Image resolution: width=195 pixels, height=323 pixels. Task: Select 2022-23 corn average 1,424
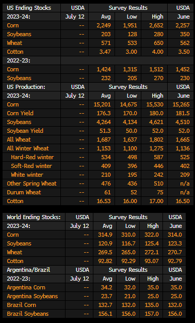(x=104, y=69)
